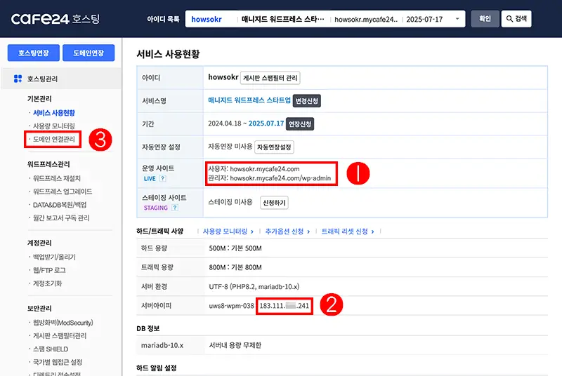Open 트래픽 리셋 신청 link
The width and height of the screenshot is (562, 376).
pyautogui.click(x=348, y=231)
